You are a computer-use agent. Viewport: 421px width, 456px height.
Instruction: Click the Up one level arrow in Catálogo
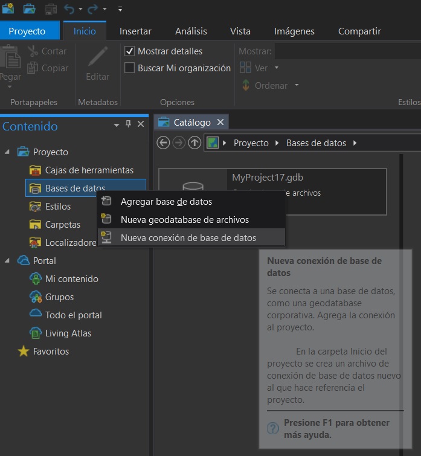194,143
